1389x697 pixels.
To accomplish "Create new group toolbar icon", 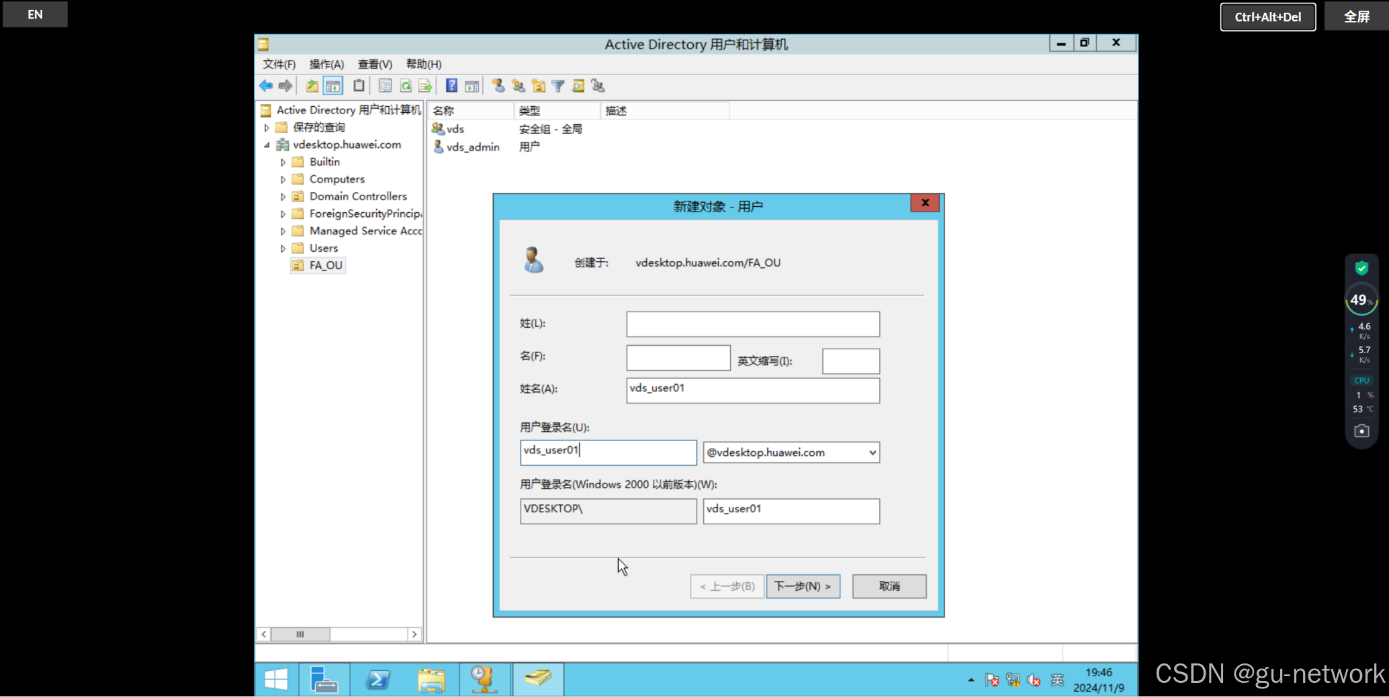I will [x=519, y=86].
